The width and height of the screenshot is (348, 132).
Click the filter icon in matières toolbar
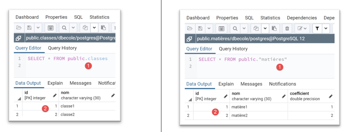tap(317, 28)
